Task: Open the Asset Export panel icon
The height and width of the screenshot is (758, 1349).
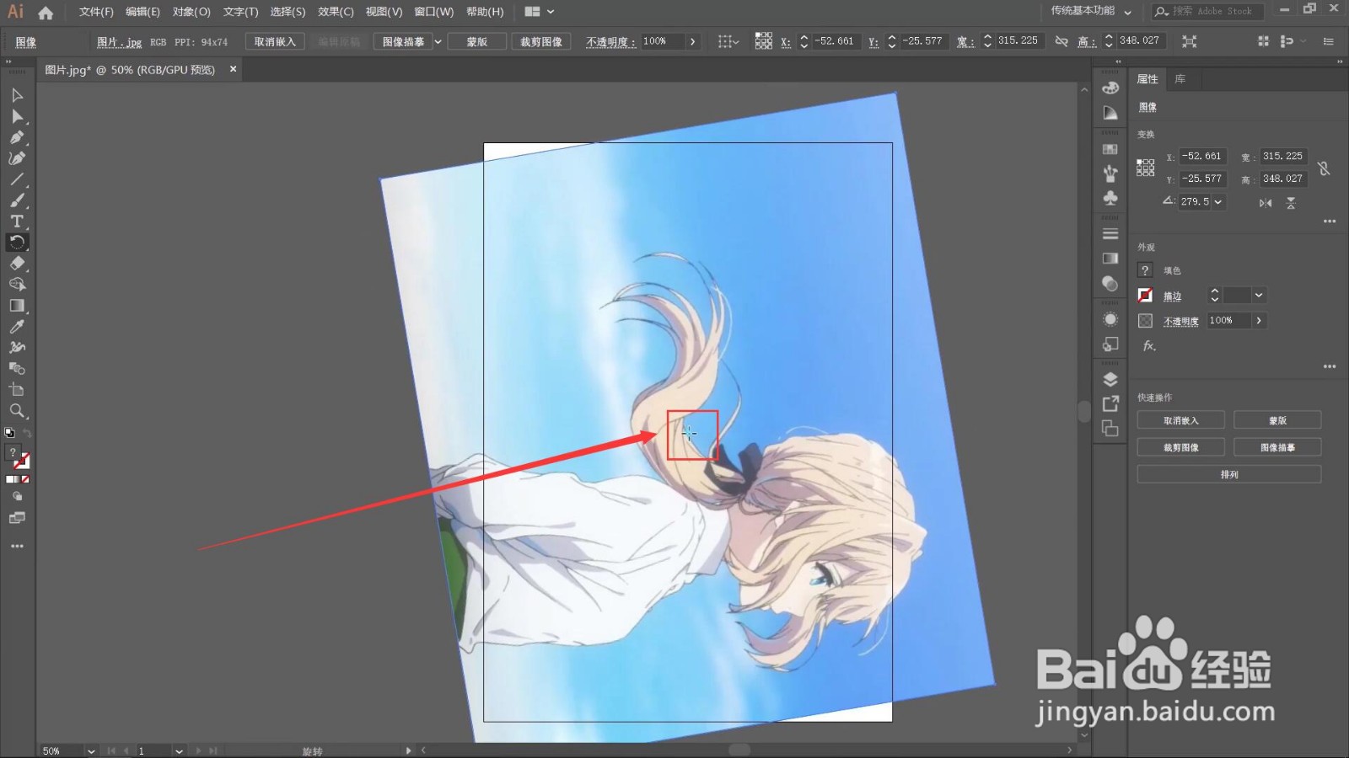Action: coord(1110,404)
